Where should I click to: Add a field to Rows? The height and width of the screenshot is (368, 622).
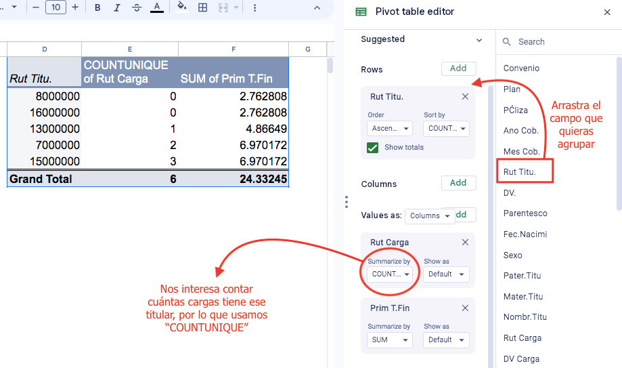pyautogui.click(x=458, y=68)
